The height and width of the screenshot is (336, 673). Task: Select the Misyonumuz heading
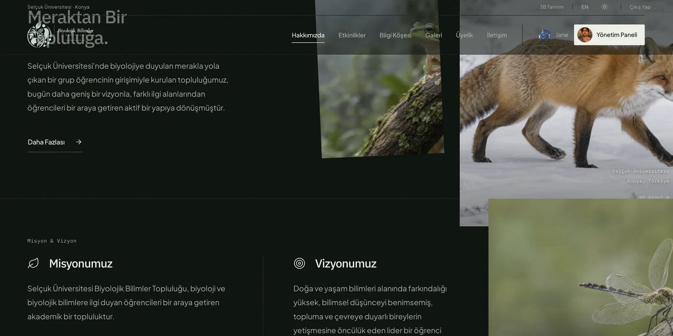[x=81, y=264]
